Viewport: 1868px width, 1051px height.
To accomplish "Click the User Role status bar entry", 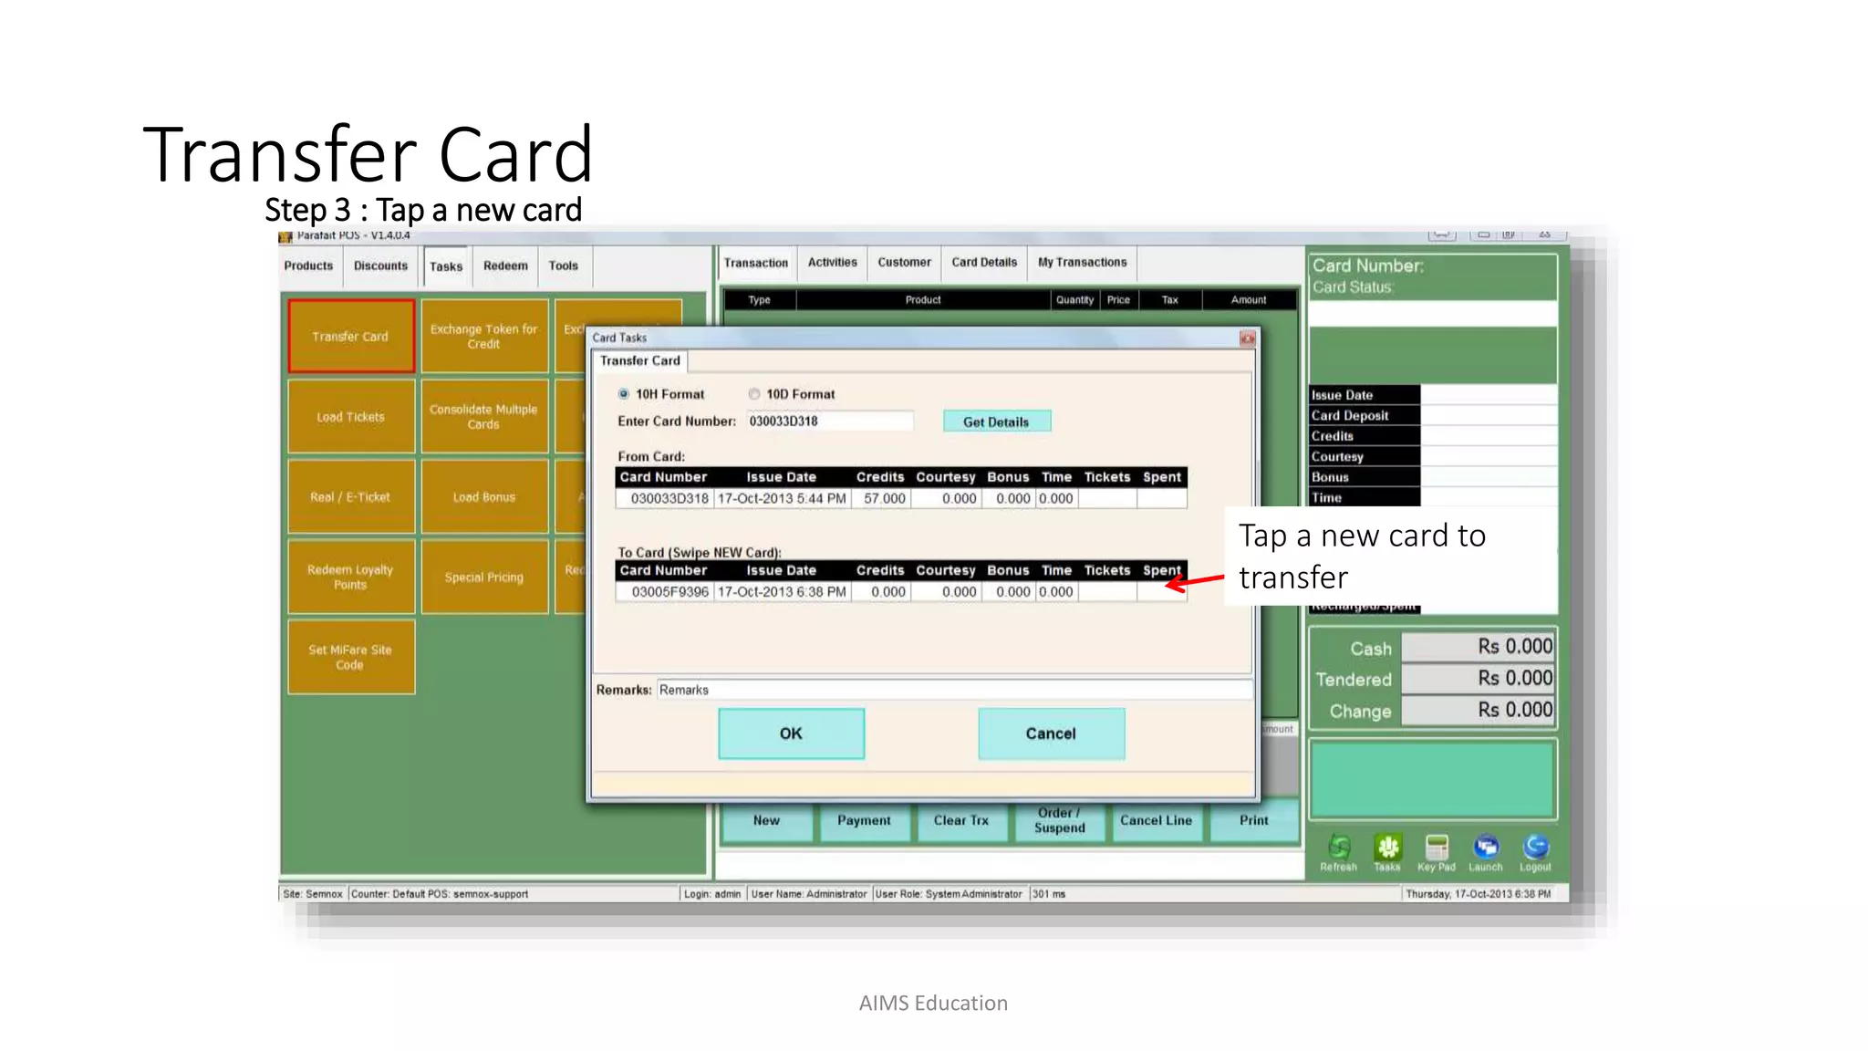I will point(949,894).
